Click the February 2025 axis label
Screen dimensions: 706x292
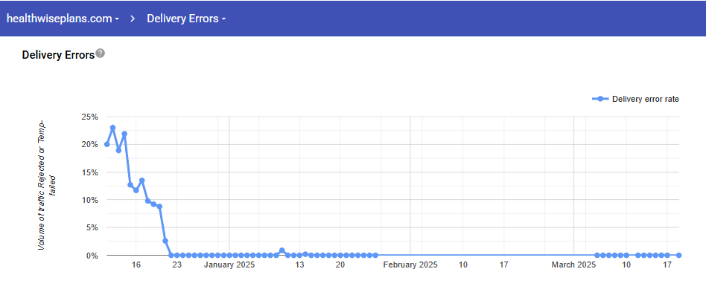coord(410,265)
